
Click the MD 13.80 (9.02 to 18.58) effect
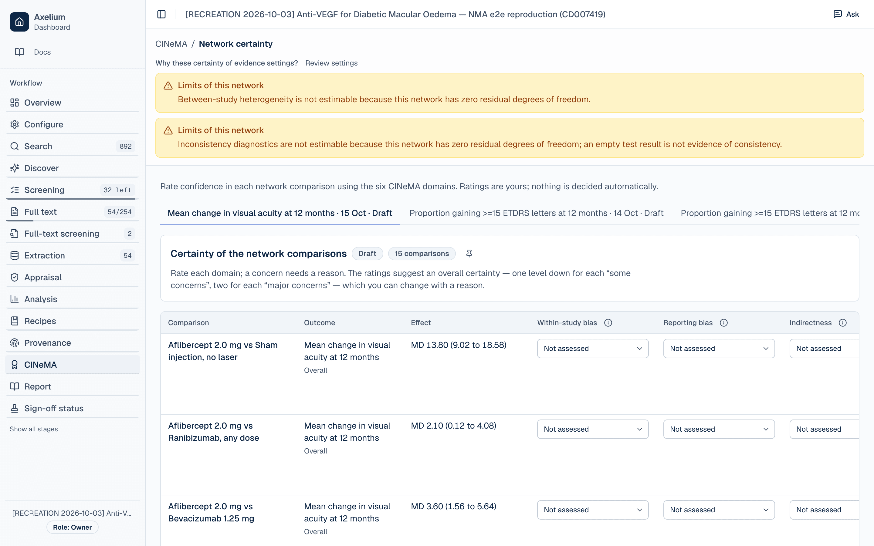[459, 345]
